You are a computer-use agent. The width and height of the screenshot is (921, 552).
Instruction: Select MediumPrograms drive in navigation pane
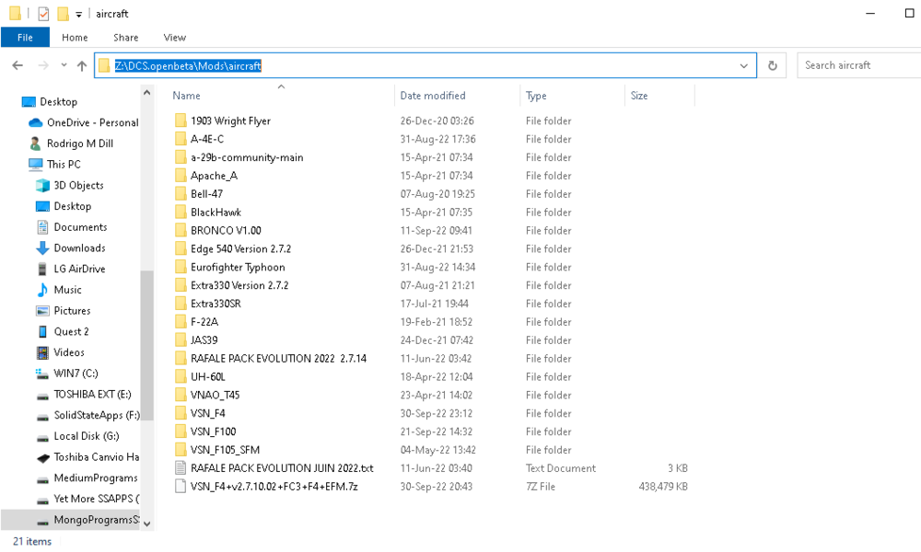click(x=87, y=478)
